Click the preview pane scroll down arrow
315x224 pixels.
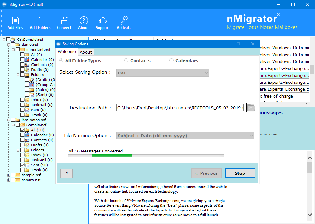(310, 215)
